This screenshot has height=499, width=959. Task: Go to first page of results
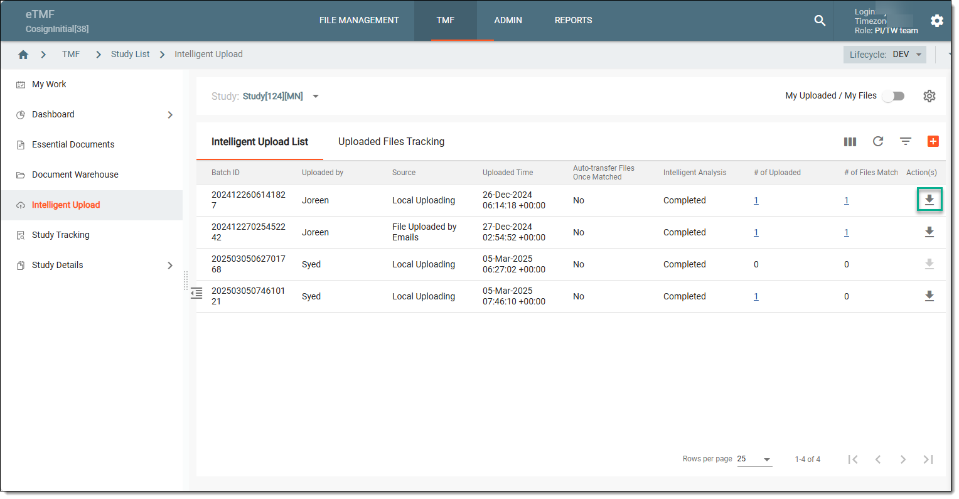(853, 459)
